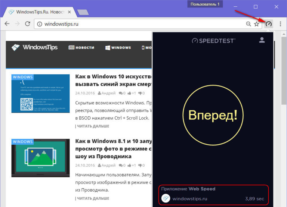
Task: Bookmark page with the star icon
Action: 256,24
